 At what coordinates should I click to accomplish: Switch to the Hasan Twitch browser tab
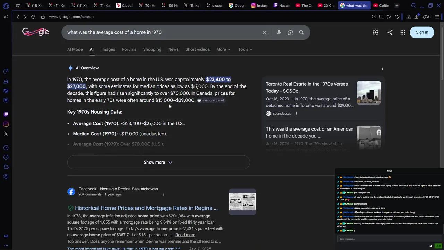282,6
